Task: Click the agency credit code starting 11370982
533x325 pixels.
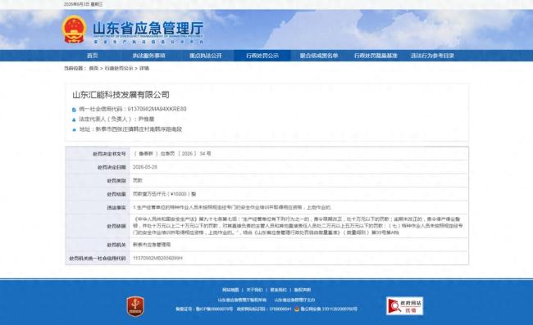Action: pyautogui.click(x=157, y=258)
